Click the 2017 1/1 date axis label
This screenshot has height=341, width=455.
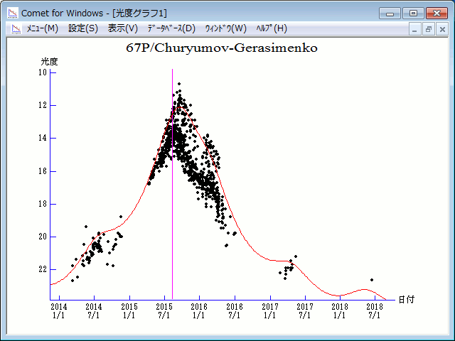pyautogui.click(x=270, y=311)
